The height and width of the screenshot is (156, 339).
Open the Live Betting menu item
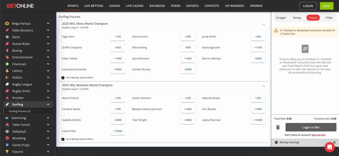tap(94, 6)
